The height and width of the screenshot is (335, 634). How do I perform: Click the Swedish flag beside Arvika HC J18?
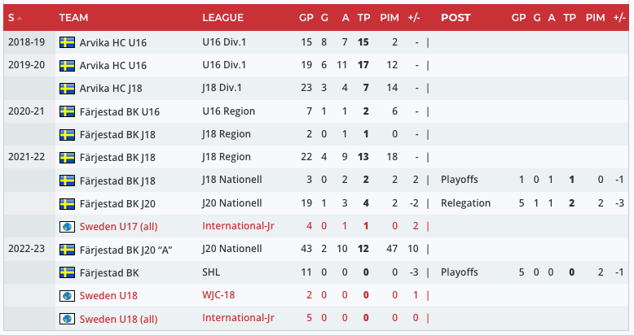[x=68, y=88]
